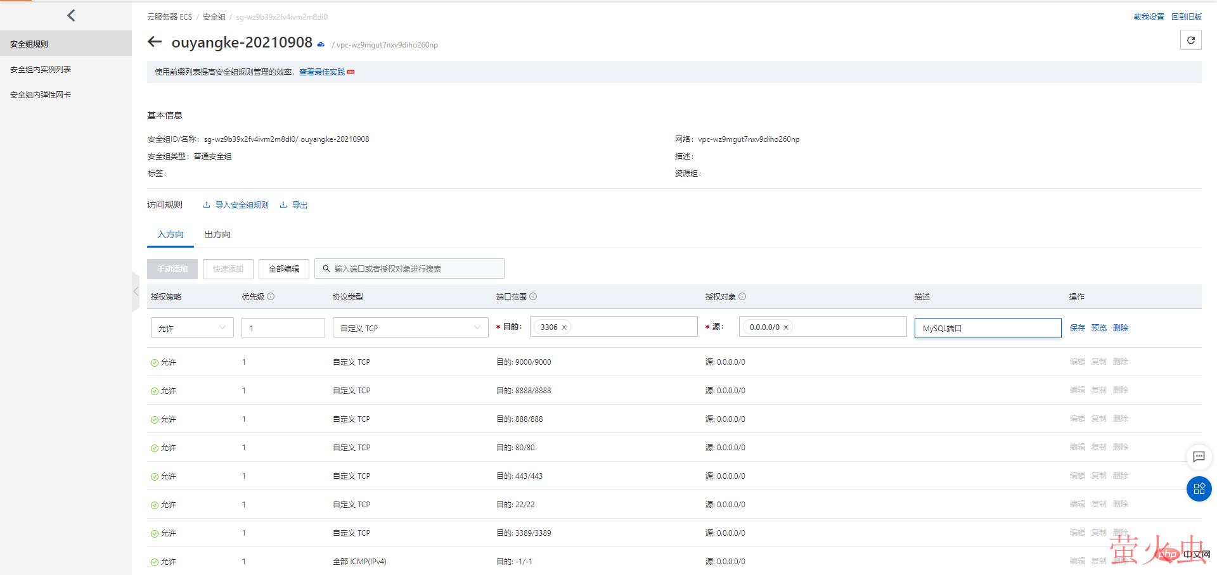Screen dimensions: 1217x575
Task: Open the 允许 policy dropdown
Action: [x=192, y=327]
